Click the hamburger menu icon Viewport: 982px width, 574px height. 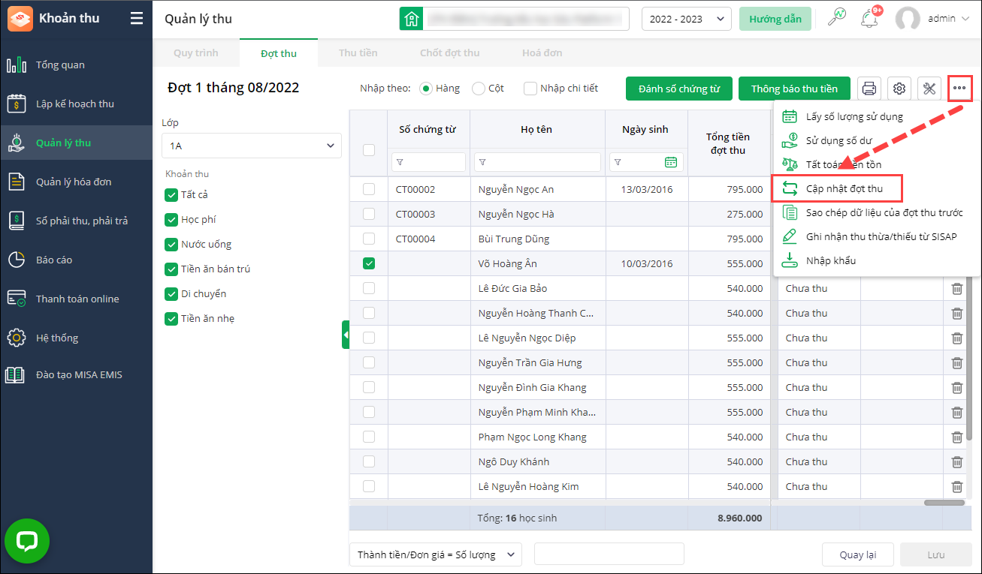(136, 19)
